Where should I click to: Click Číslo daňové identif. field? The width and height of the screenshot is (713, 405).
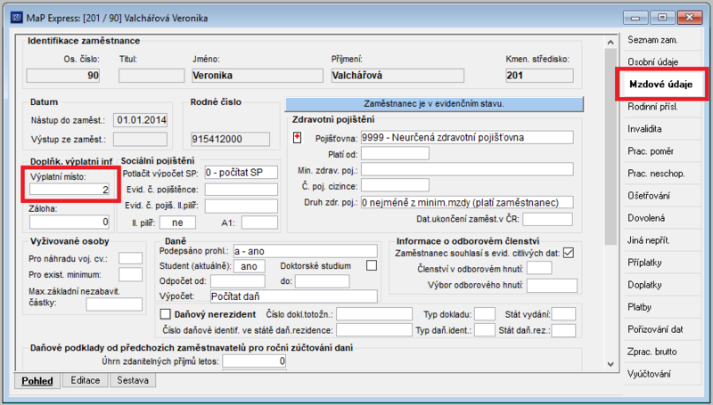click(x=374, y=330)
